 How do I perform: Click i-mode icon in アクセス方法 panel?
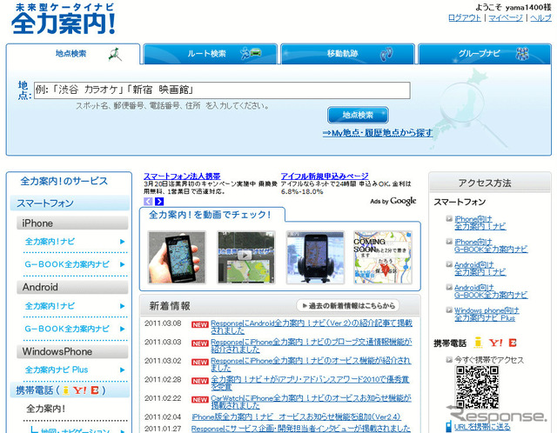[x=478, y=343]
